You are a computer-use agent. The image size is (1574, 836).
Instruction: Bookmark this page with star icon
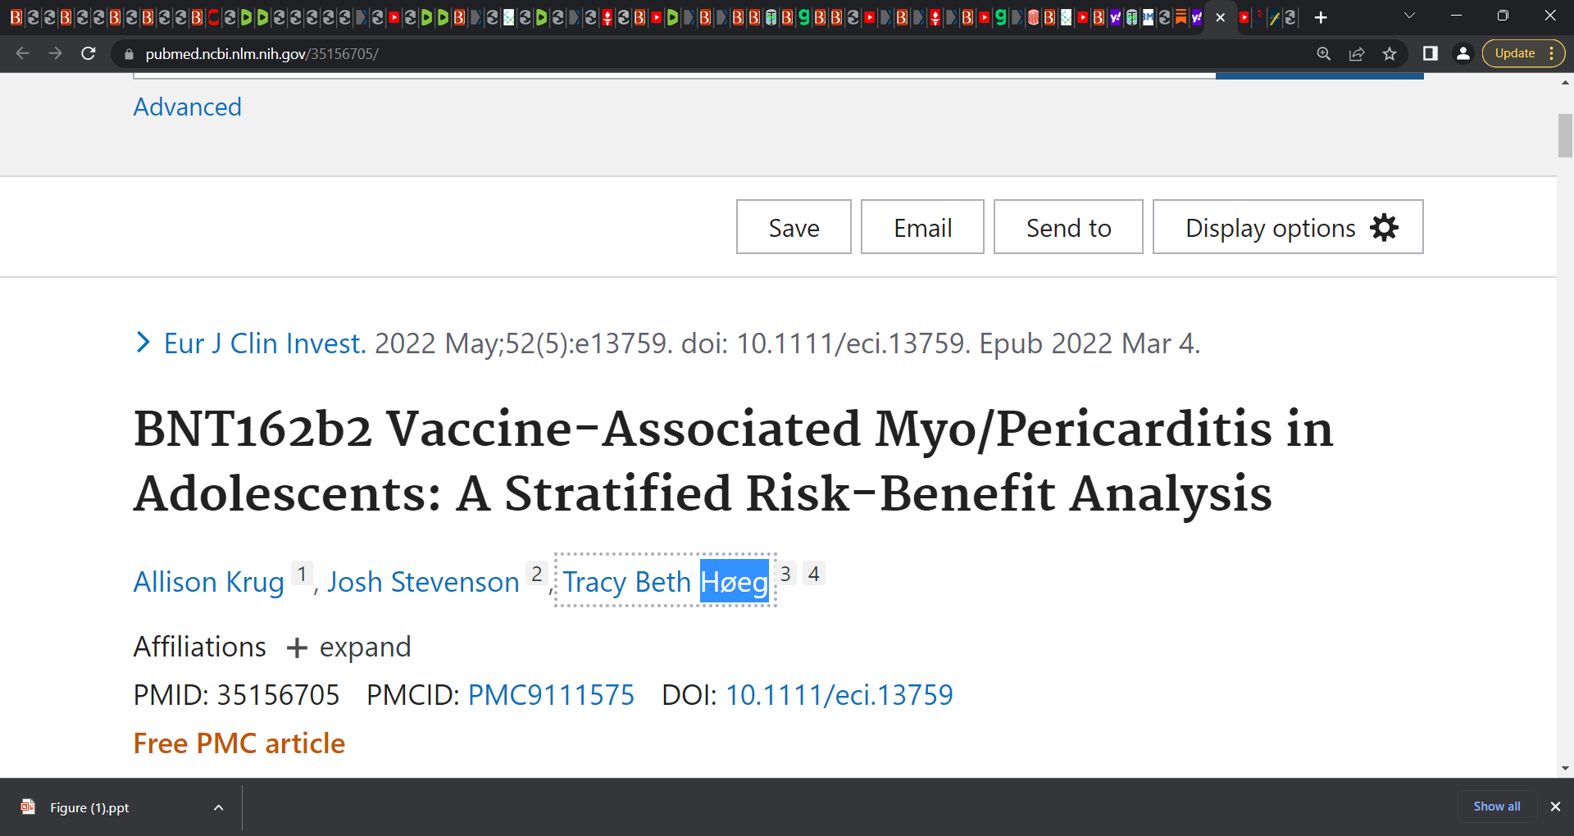coord(1390,53)
